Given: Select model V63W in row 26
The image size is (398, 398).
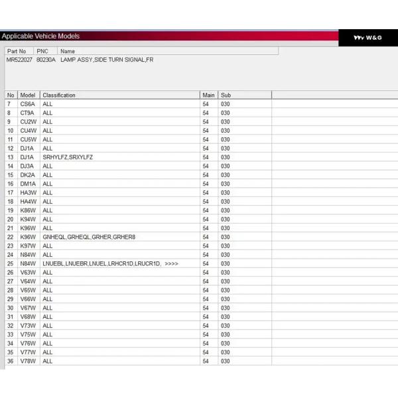Looking at the screenshot, I should [28, 273].
